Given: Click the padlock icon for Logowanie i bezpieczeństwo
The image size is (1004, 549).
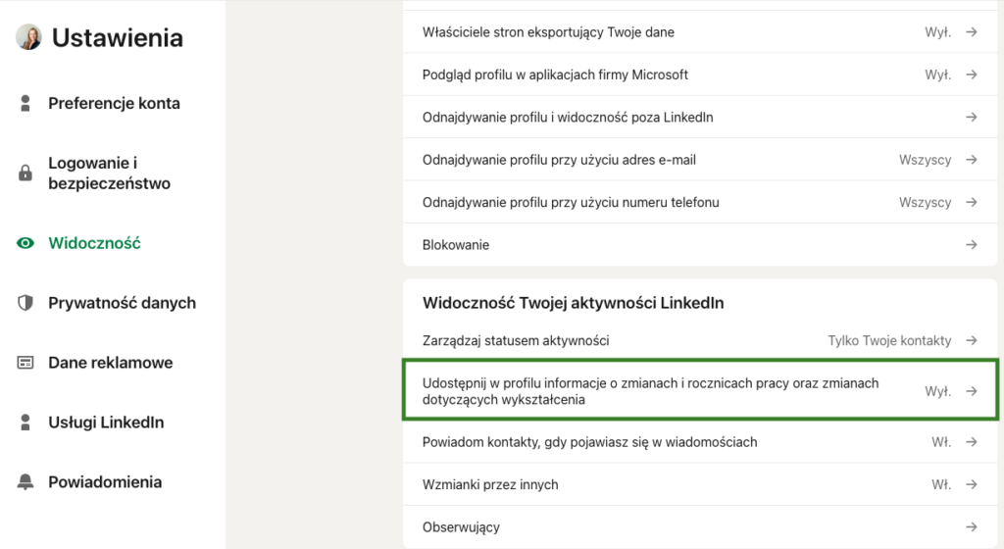Looking at the screenshot, I should pyautogui.click(x=26, y=174).
